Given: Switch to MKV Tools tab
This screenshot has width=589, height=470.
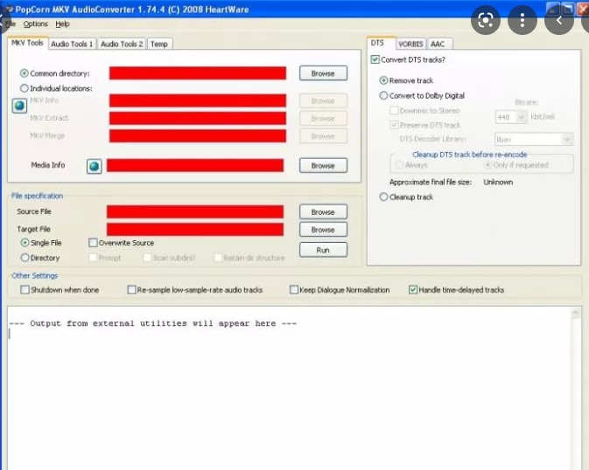Looking at the screenshot, I should 27,43.
